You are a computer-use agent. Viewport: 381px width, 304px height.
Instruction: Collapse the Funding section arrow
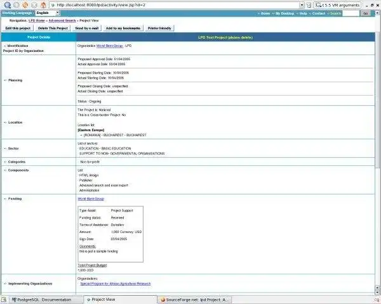click(x=5, y=198)
